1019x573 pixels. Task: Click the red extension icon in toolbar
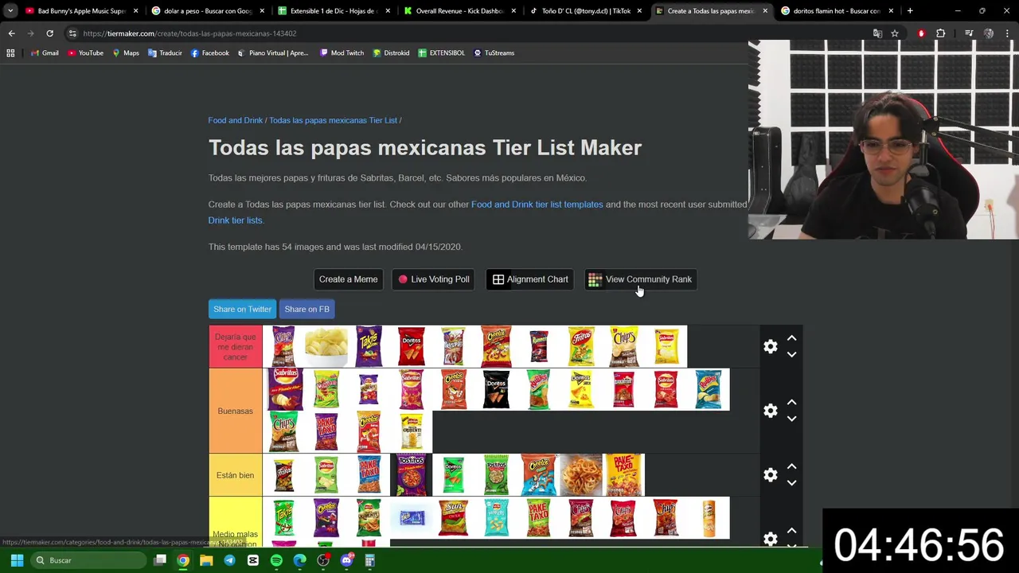921,33
